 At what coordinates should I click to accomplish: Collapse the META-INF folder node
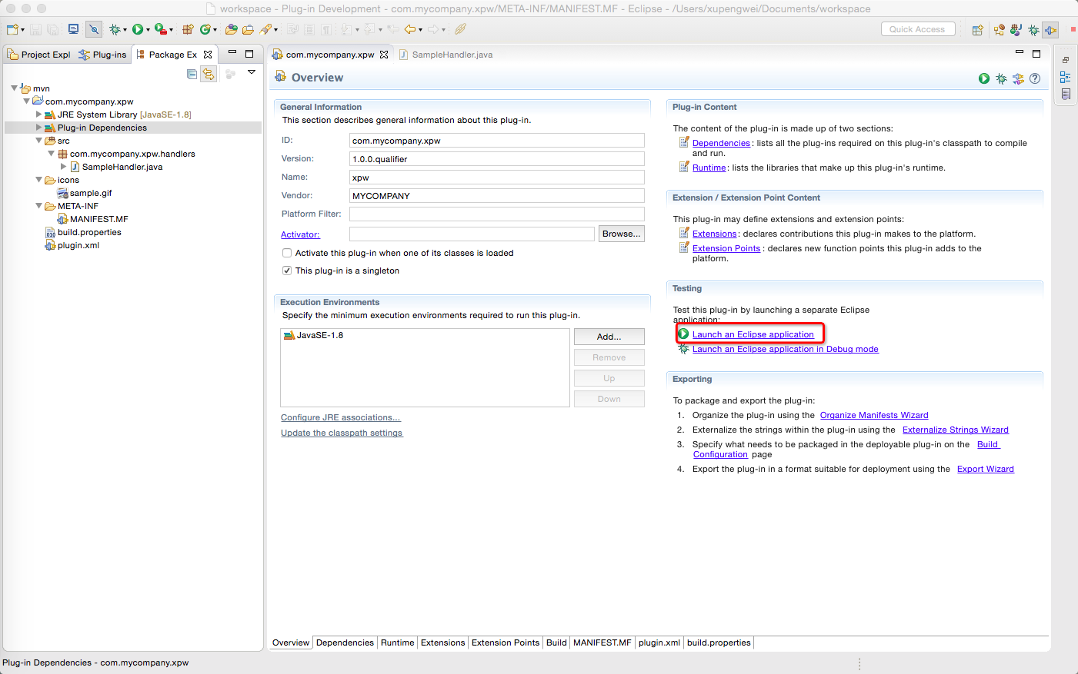coord(38,206)
